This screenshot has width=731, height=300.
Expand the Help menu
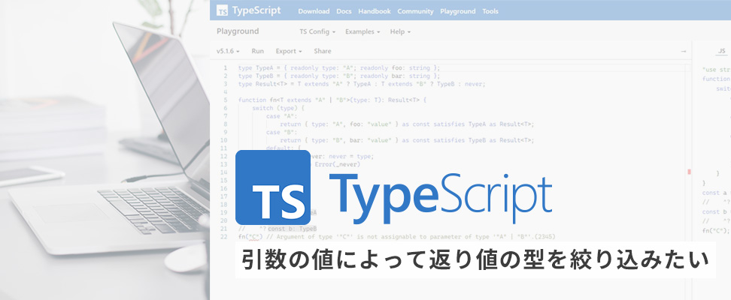coord(400,31)
